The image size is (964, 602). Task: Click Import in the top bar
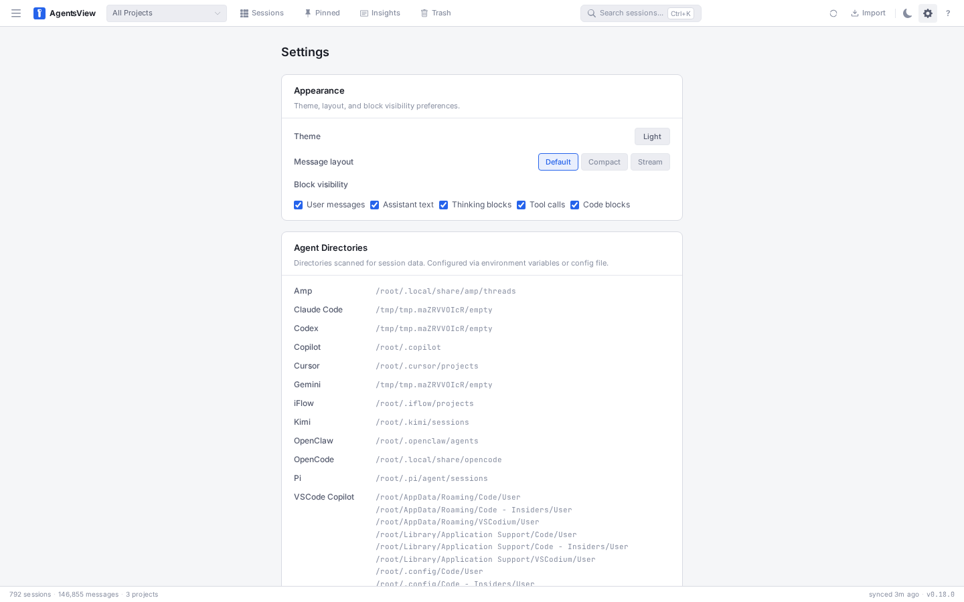868,13
